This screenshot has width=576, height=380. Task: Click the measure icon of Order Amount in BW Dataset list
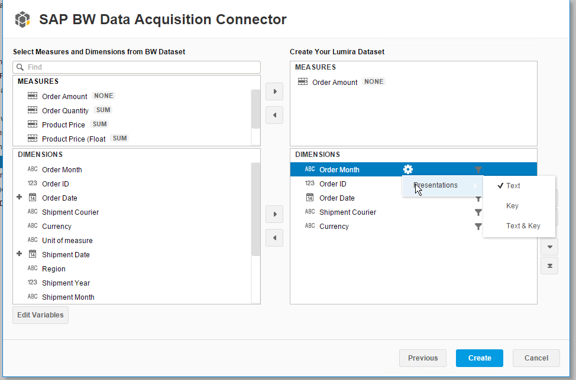33,96
